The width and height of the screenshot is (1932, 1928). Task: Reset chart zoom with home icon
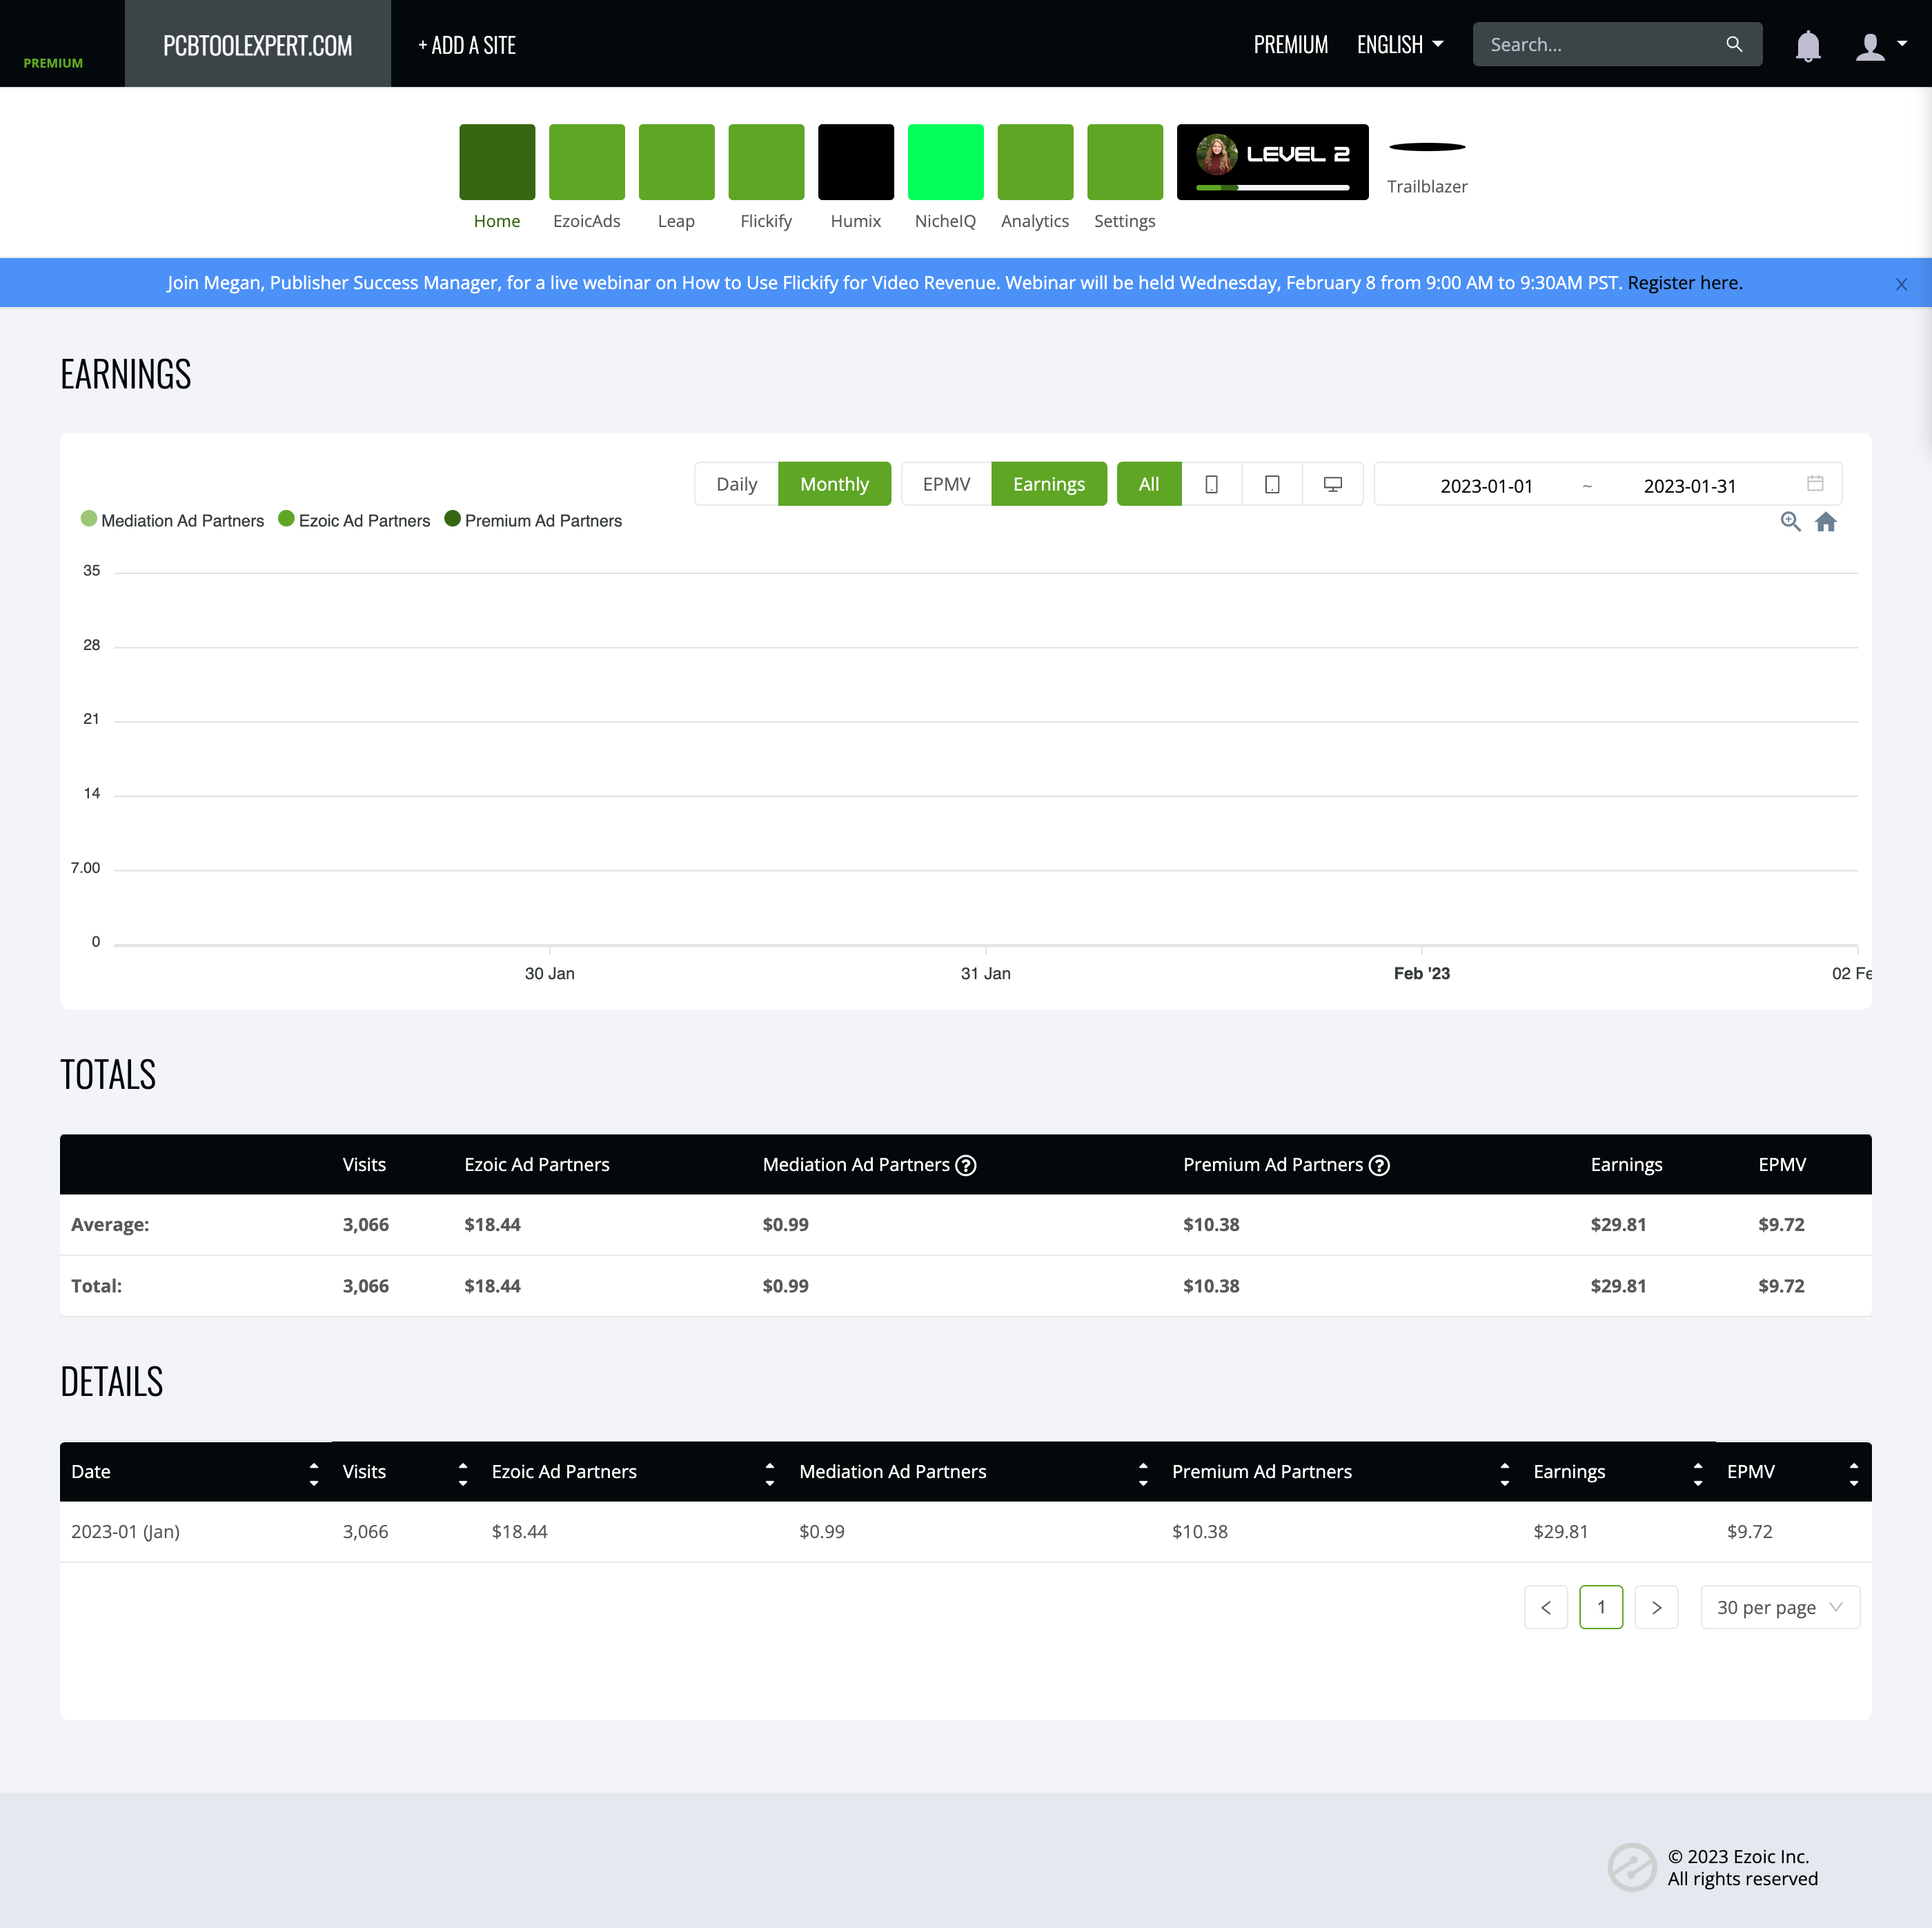coord(1826,522)
